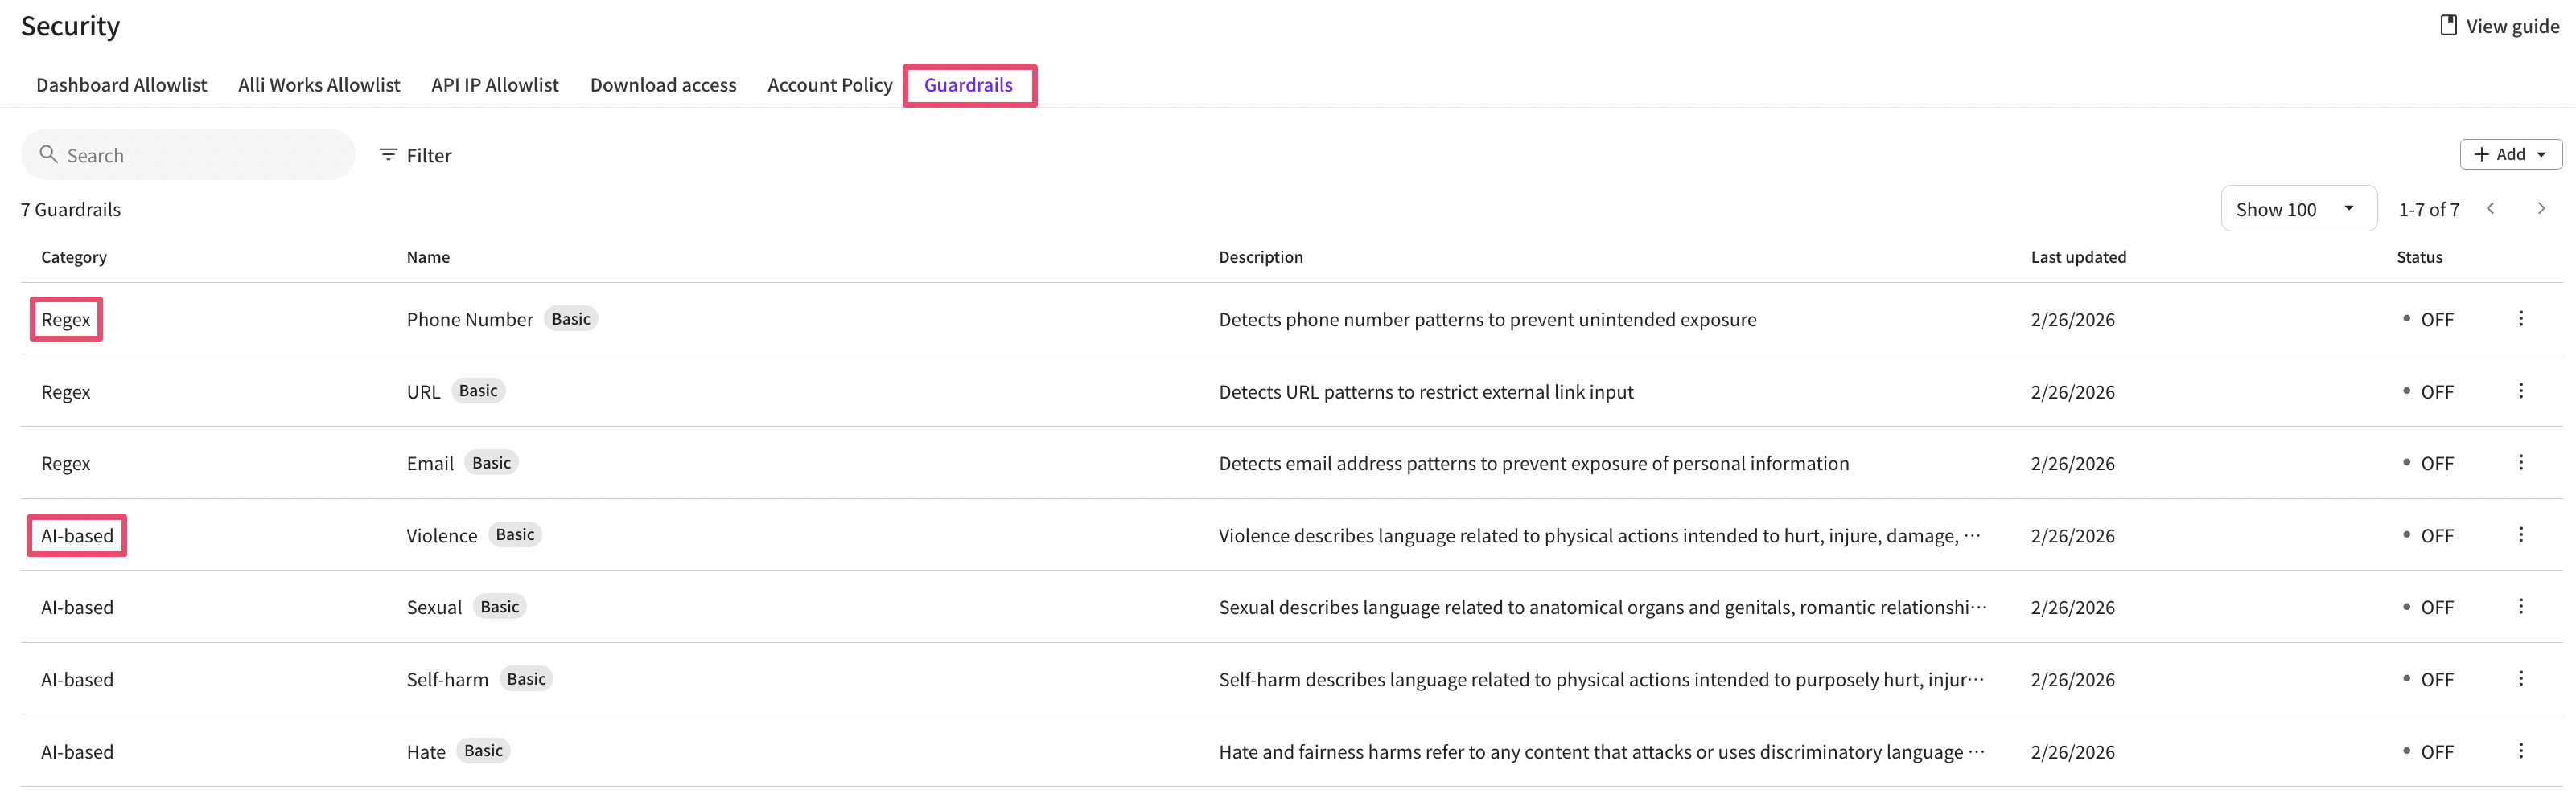This screenshot has height=794, width=2576.
Task: Go to next page using right chevron
Action: 2540,209
